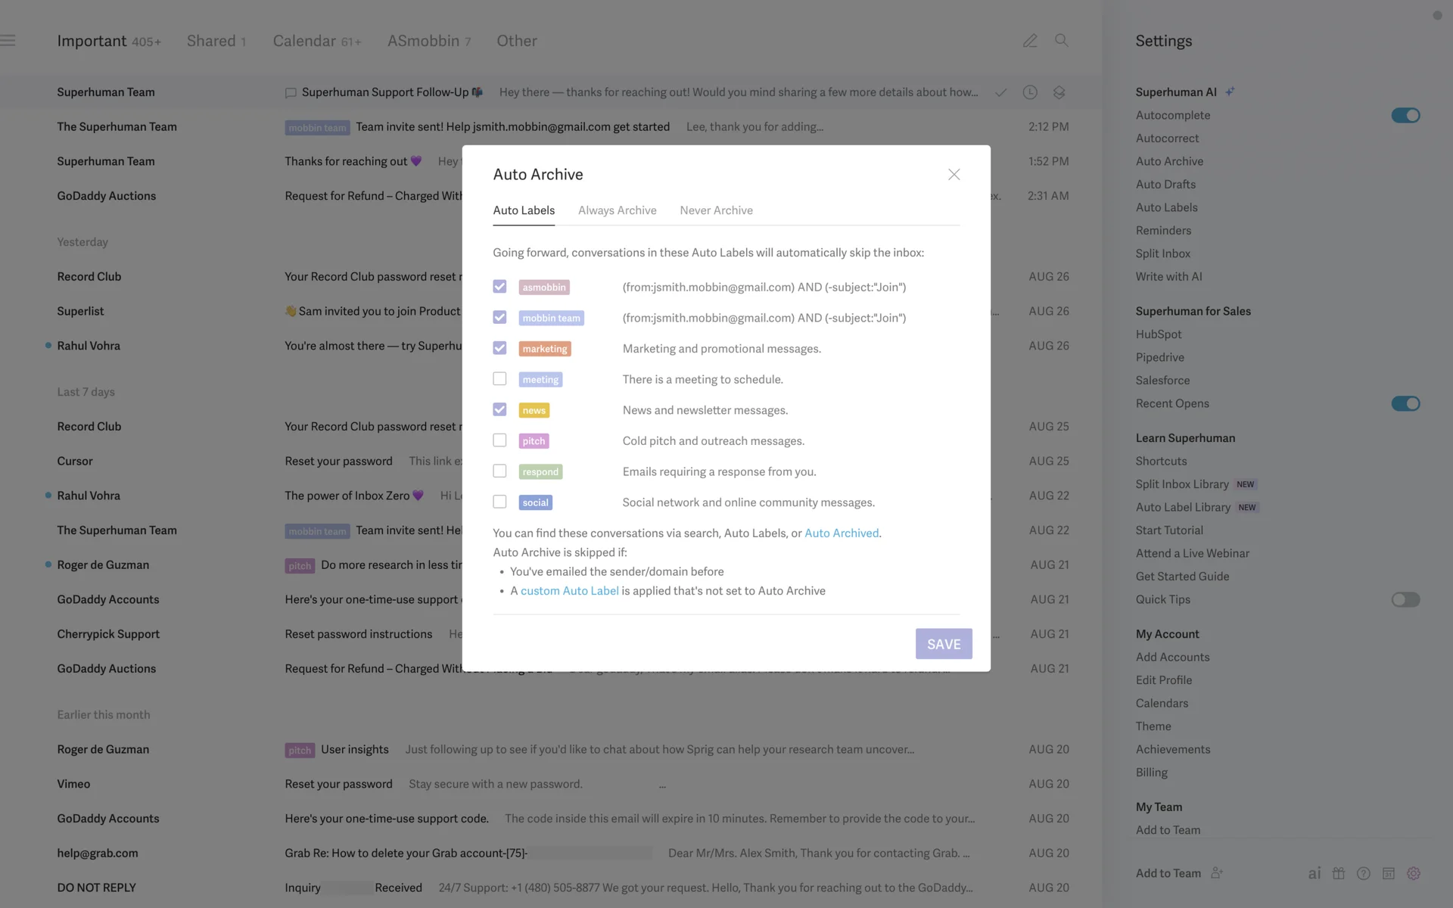The width and height of the screenshot is (1453, 908).
Task: Open search with the magnifier icon
Action: click(x=1062, y=40)
